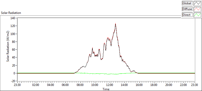The height and width of the screenshot is (91, 202).
Task: Click the 06:00 time label
Action: click(x=65, y=85)
